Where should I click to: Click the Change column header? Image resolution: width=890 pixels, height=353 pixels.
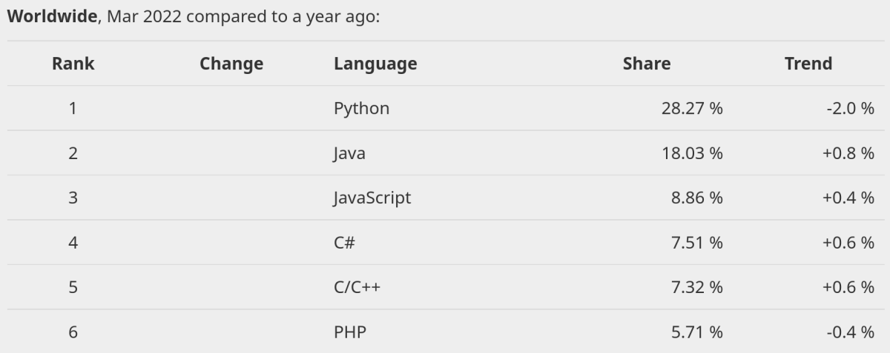click(231, 64)
